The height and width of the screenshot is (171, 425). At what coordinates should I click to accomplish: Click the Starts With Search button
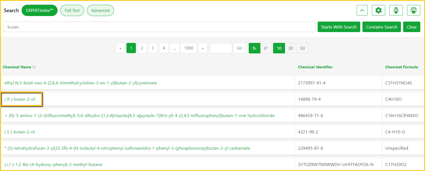339,27
